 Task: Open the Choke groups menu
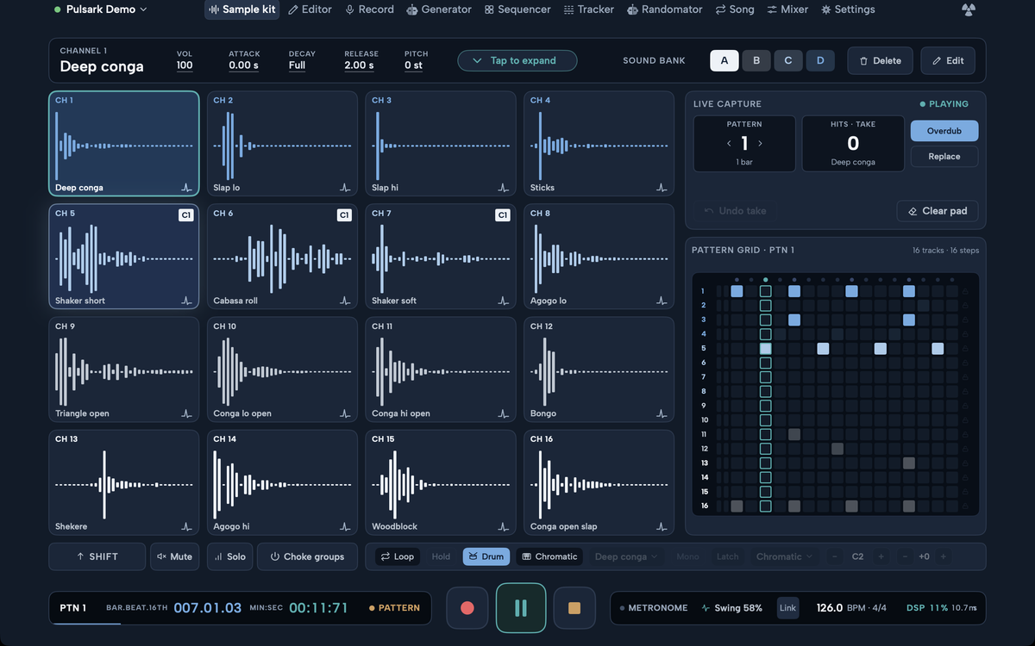(x=307, y=556)
